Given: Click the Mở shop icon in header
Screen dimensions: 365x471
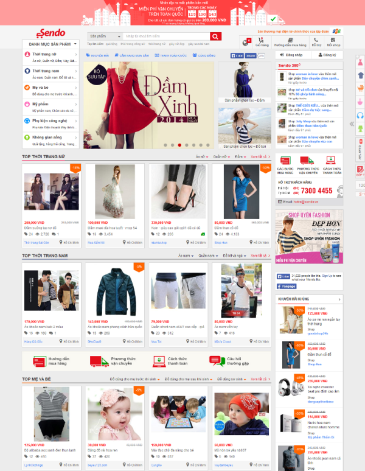Looking at the screenshot, I should point(333,41).
